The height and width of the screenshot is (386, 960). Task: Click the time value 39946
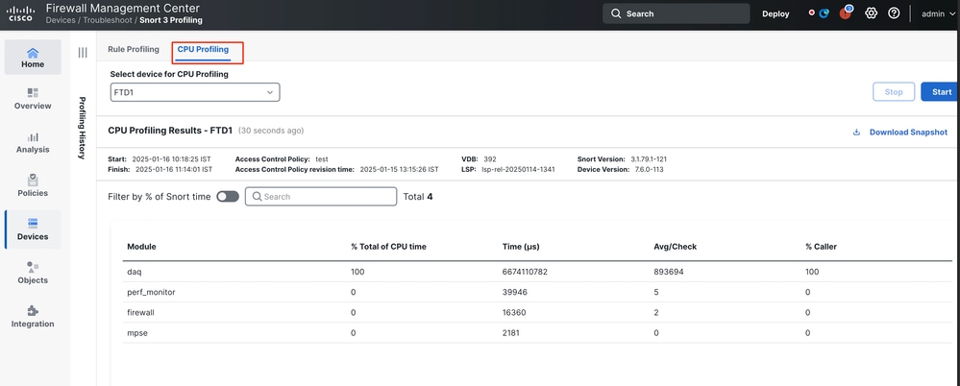514,293
